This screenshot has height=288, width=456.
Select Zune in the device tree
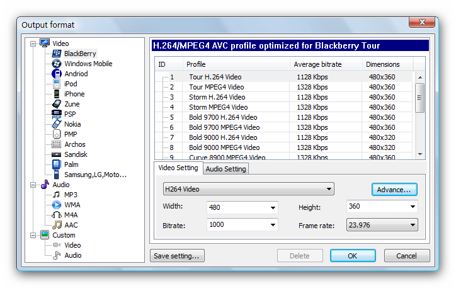72,104
